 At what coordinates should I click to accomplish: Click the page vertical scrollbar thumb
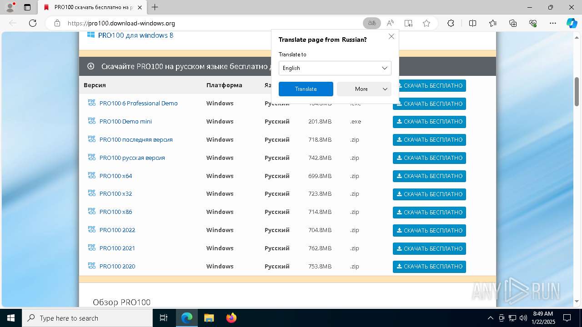click(x=577, y=92)
